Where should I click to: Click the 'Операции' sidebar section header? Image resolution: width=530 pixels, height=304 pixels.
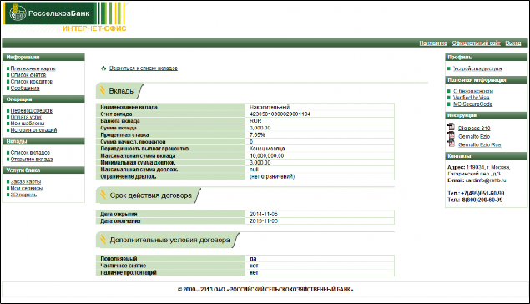coord(43,99)
